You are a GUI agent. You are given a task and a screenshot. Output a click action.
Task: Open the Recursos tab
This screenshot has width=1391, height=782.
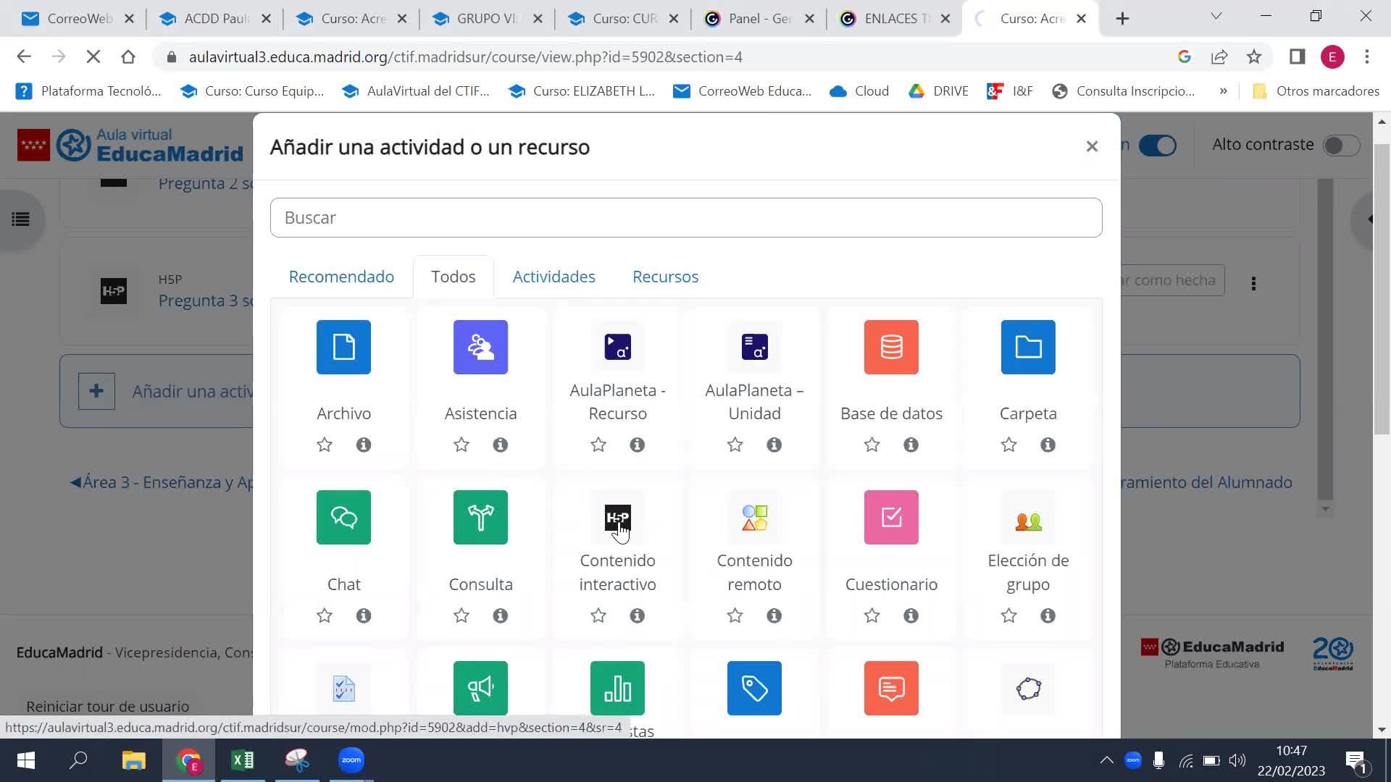(x=665, y=277)
